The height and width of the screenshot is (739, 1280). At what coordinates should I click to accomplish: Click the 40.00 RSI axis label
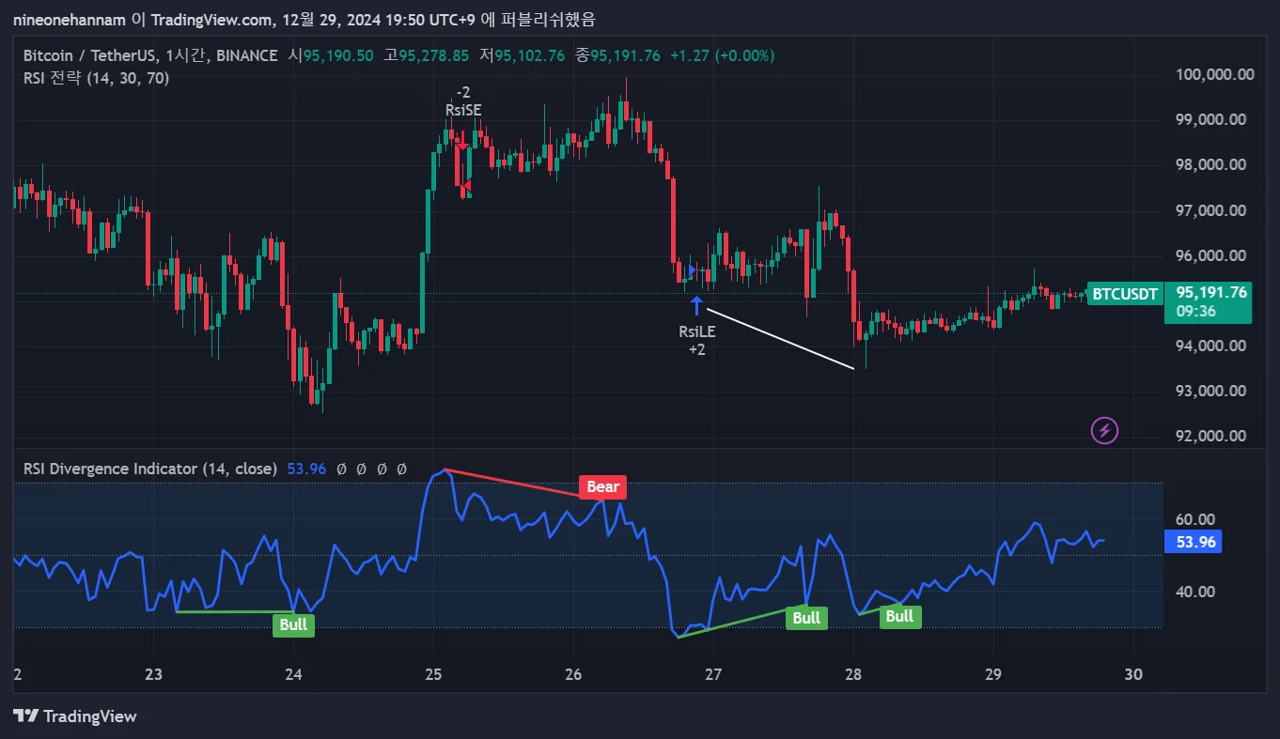1194,592
